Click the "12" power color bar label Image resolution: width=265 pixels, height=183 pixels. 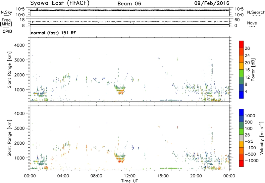click(x=247, y=77)
